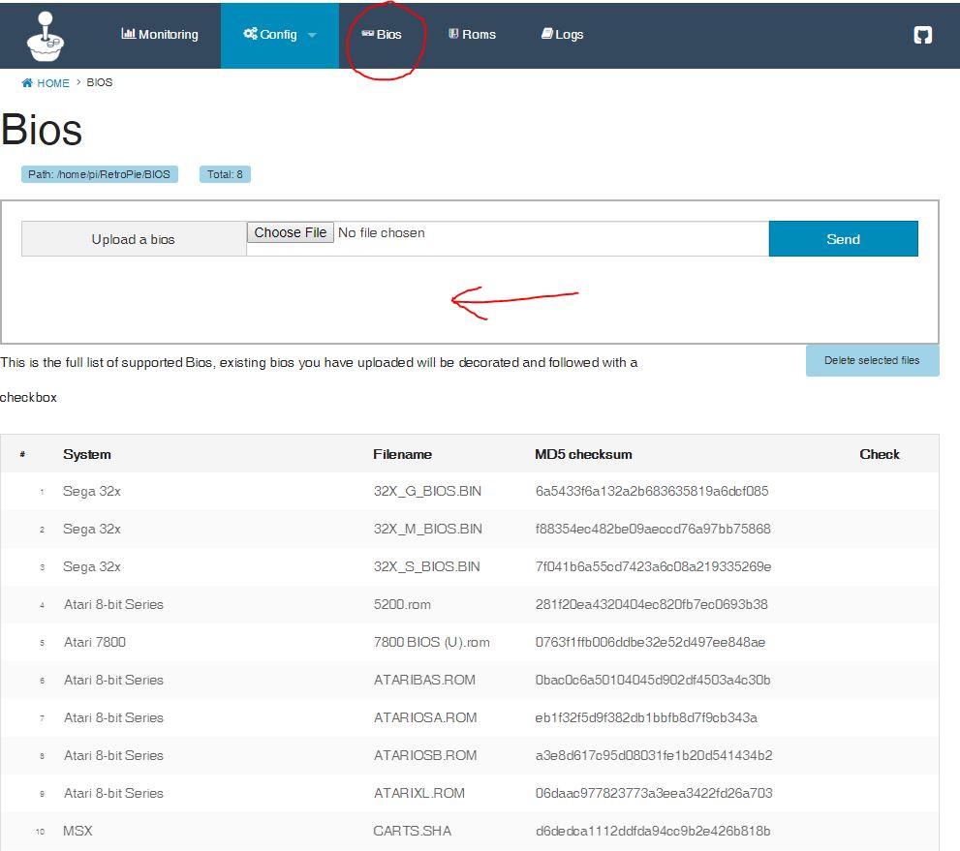Click the house icon in the breadcrumb
The image size is (960, 851).
click(27, 83)
